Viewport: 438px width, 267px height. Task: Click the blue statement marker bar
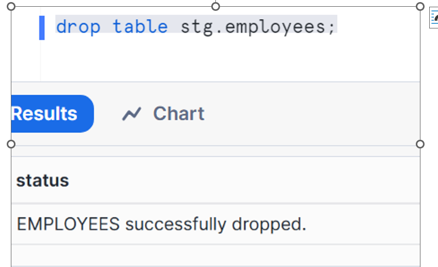click(x=42, y=27)
